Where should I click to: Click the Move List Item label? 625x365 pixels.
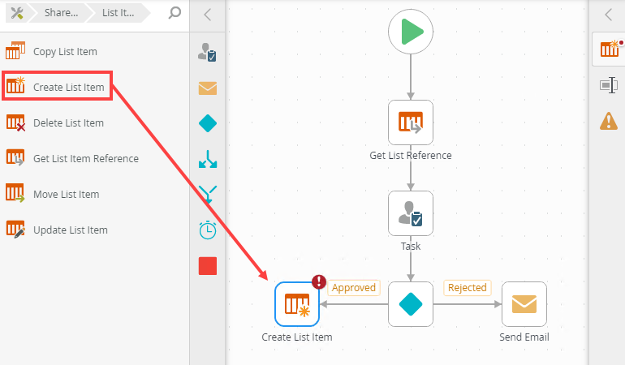(x=67, y=195)
